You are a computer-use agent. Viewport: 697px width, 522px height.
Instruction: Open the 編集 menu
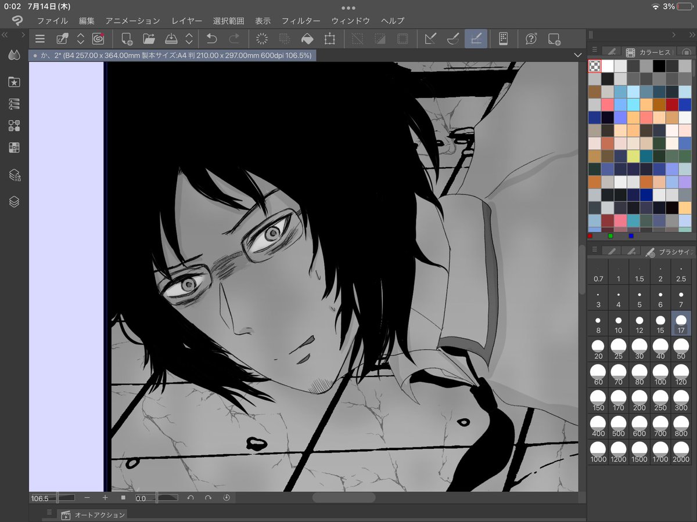(x=87, y=21)
